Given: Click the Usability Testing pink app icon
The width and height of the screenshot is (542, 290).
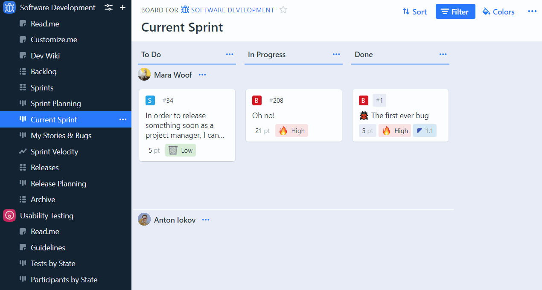Looking at the screenshot, I should click(x=9, y=215).
